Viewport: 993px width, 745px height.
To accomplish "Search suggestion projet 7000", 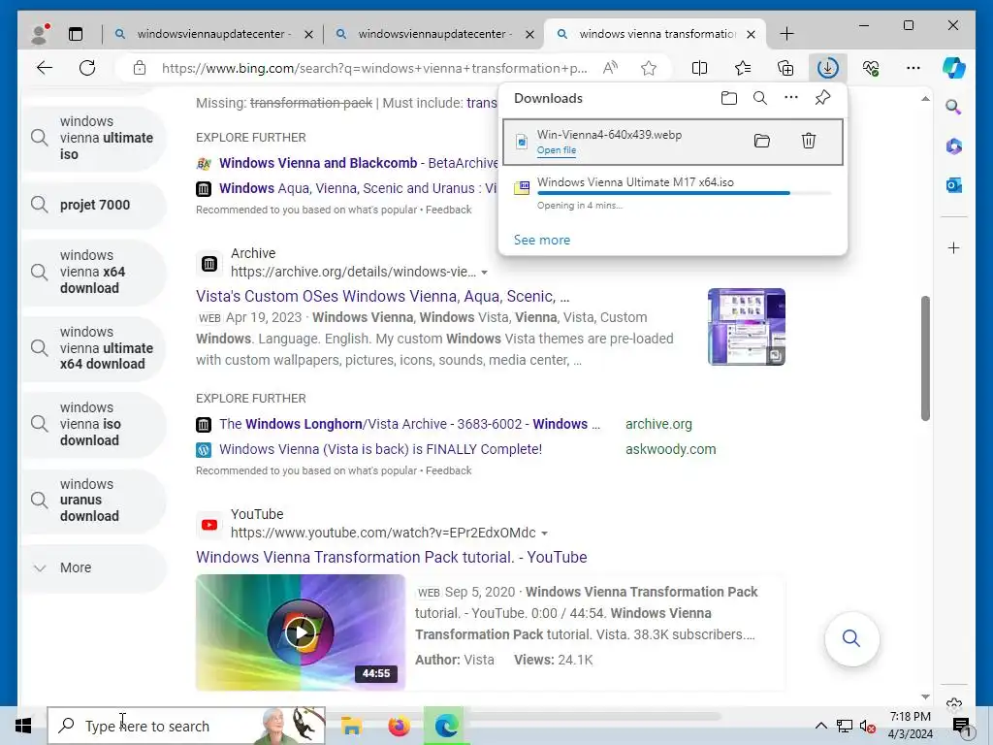I will pyautogui.click(x=93, y=205).
